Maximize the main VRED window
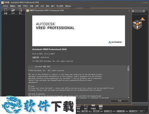The image size is (149, 114). [x=144, y=3]
